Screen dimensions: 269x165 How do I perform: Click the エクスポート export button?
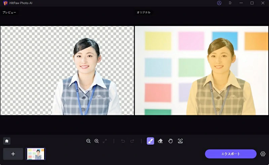[x=231, y=154]
